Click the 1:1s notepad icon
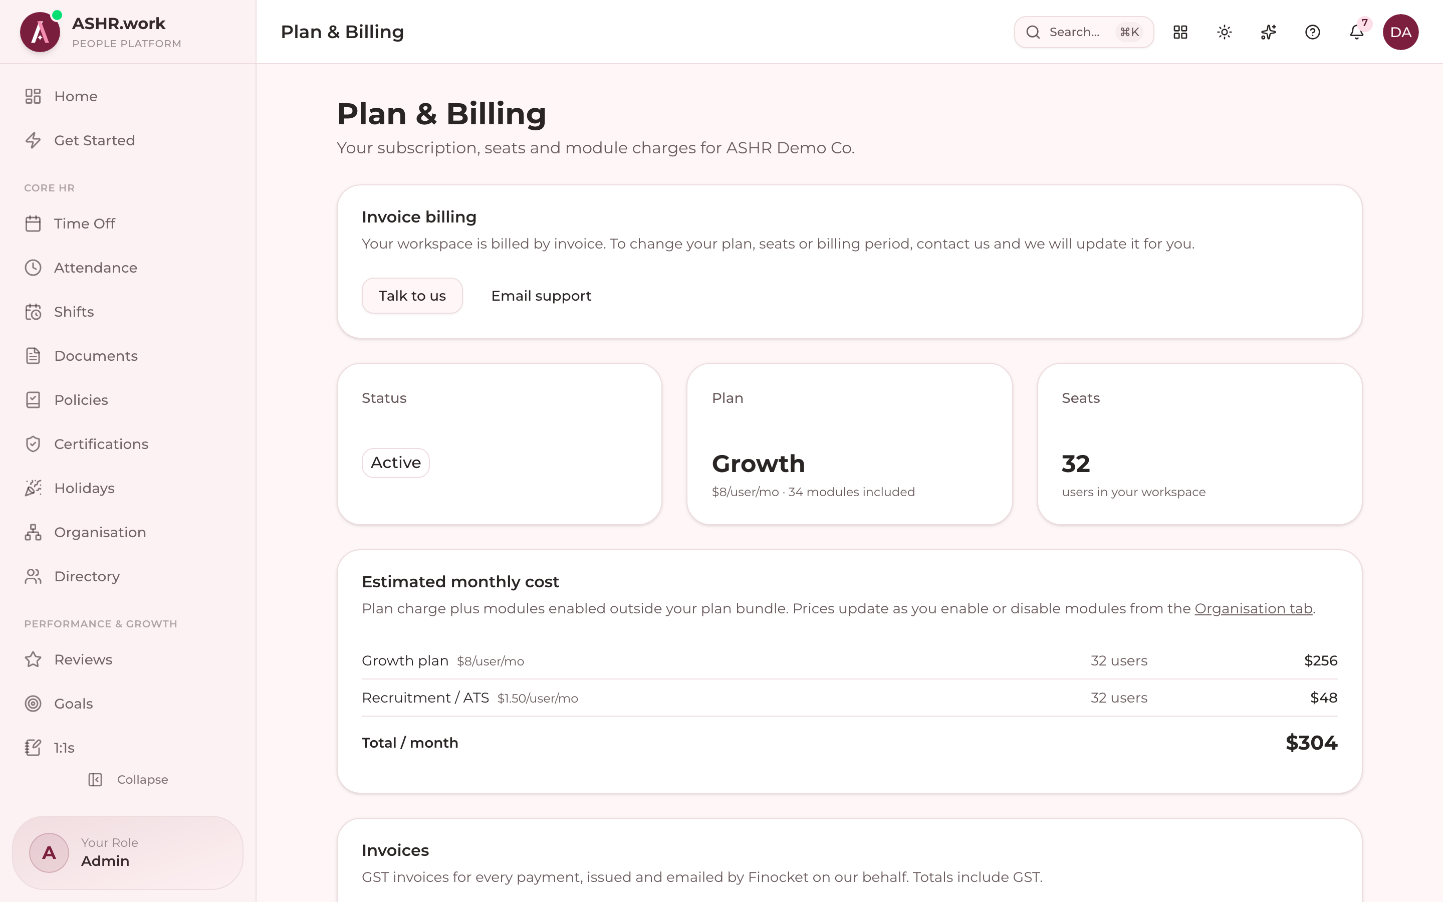 (34, 748)
